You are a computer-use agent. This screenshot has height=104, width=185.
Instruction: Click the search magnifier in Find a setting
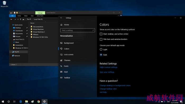click(93, 30)
